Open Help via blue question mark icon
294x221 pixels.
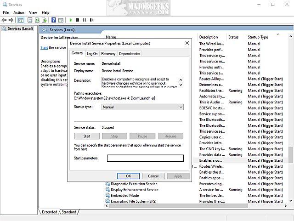(x=53, y=20)
